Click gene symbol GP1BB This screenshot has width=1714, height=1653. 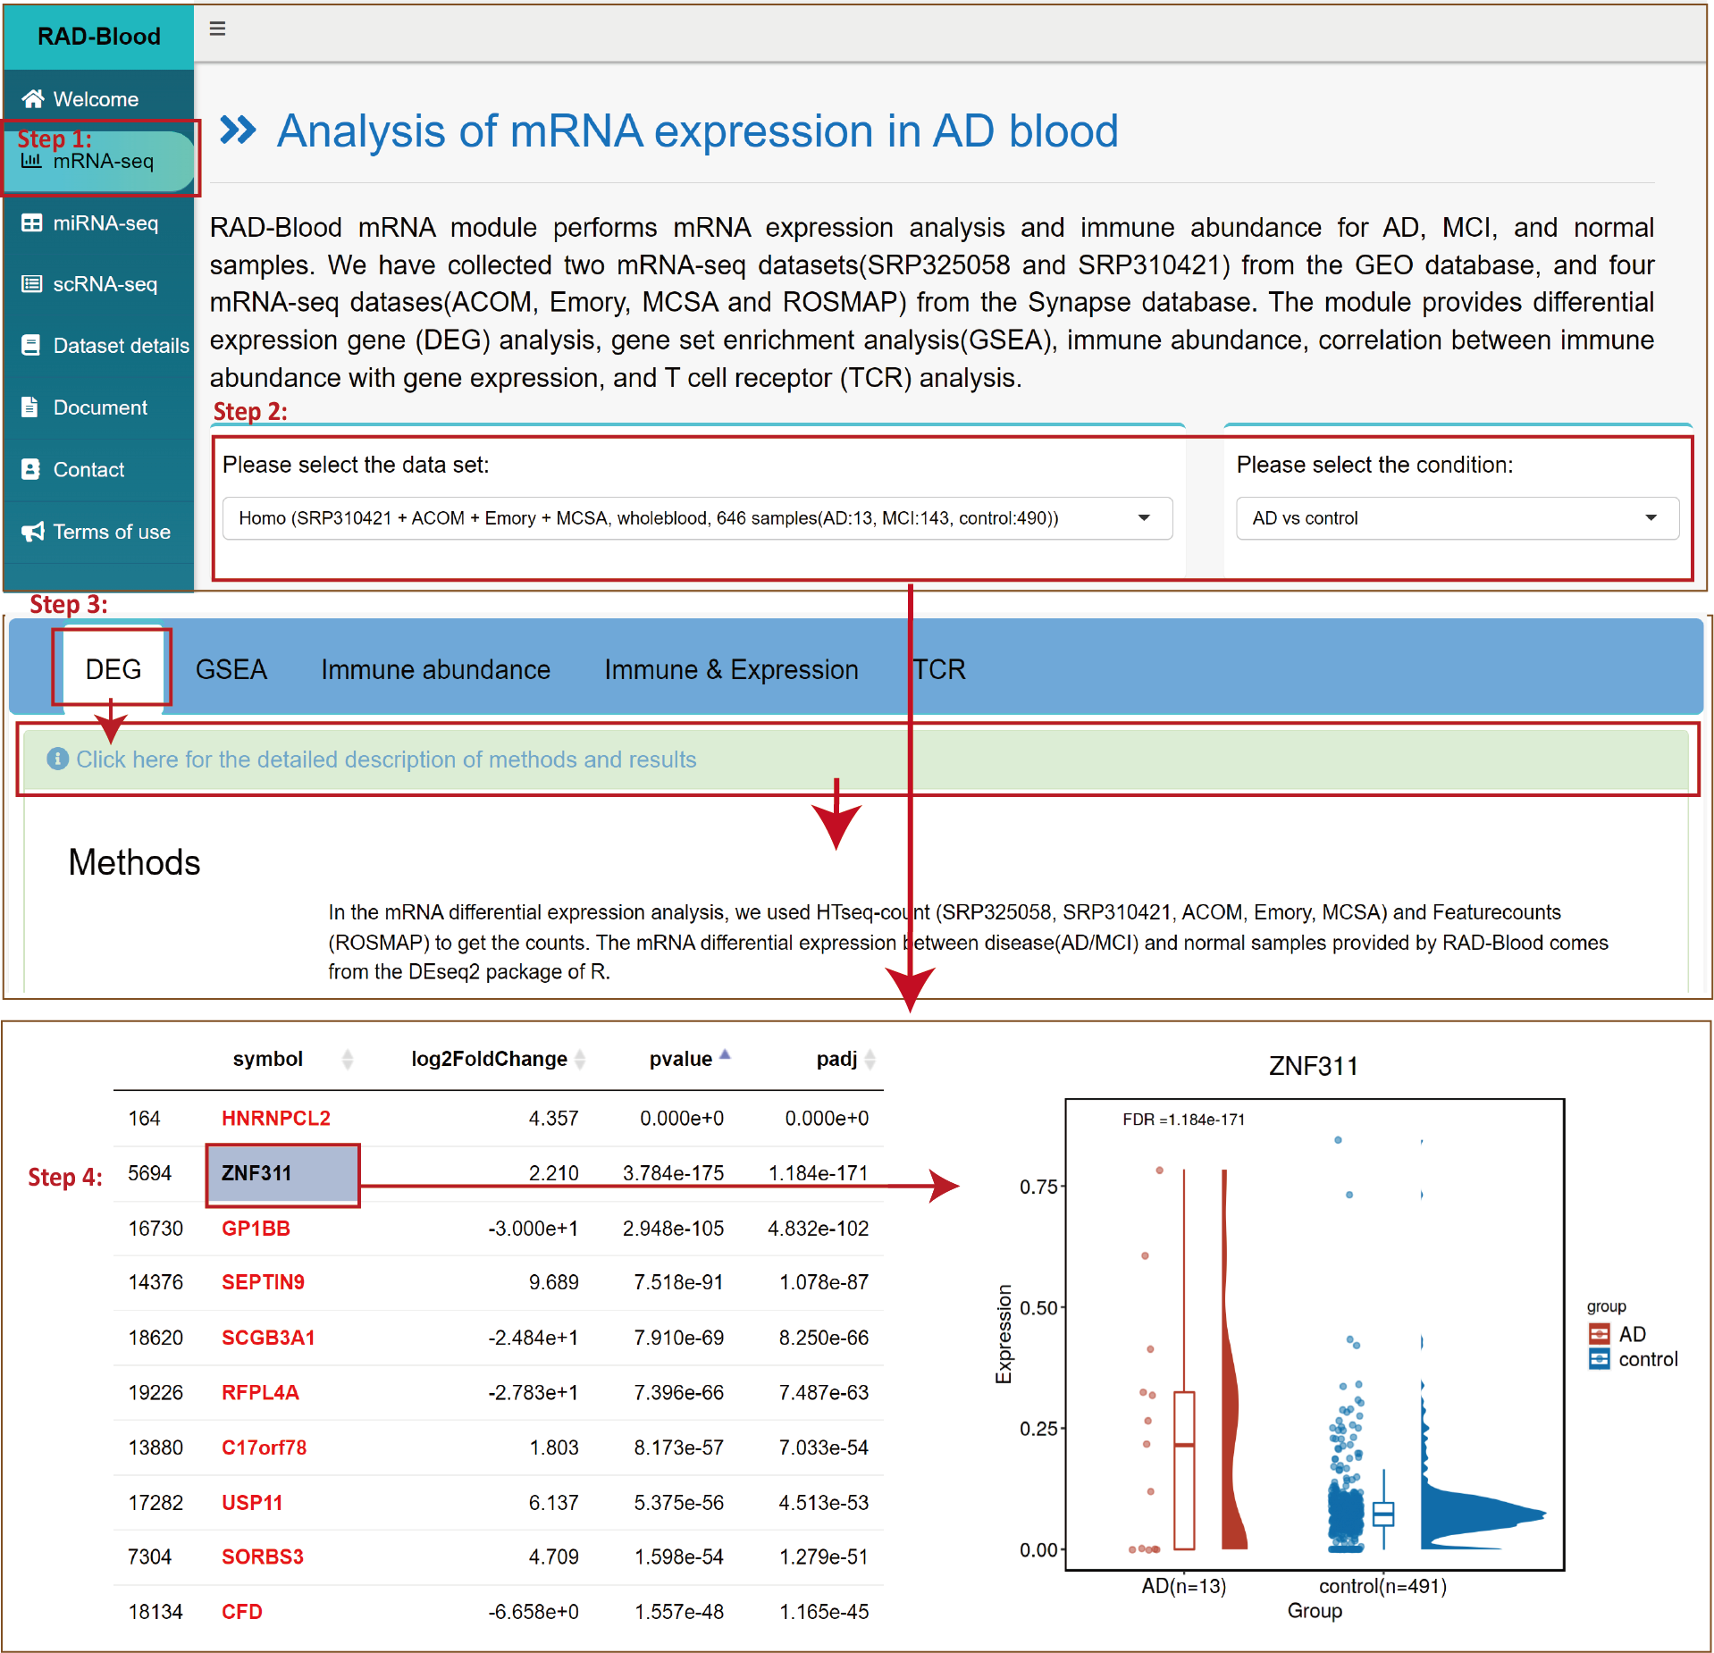[256, 1228]
